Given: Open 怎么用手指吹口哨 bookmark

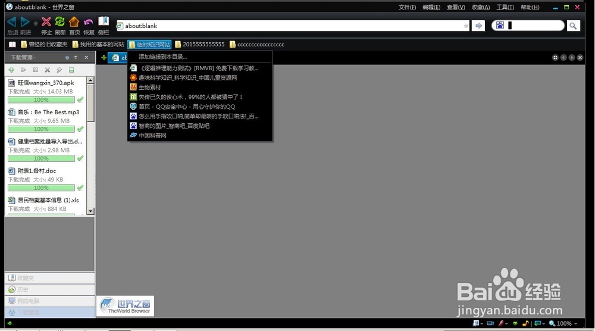Looking at the screenshot, I should pos(200,116).
